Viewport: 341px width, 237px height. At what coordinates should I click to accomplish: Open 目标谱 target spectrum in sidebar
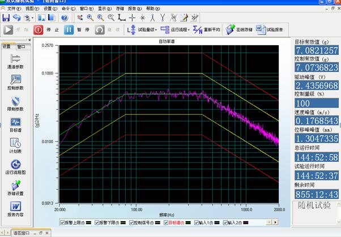[15, 125]
